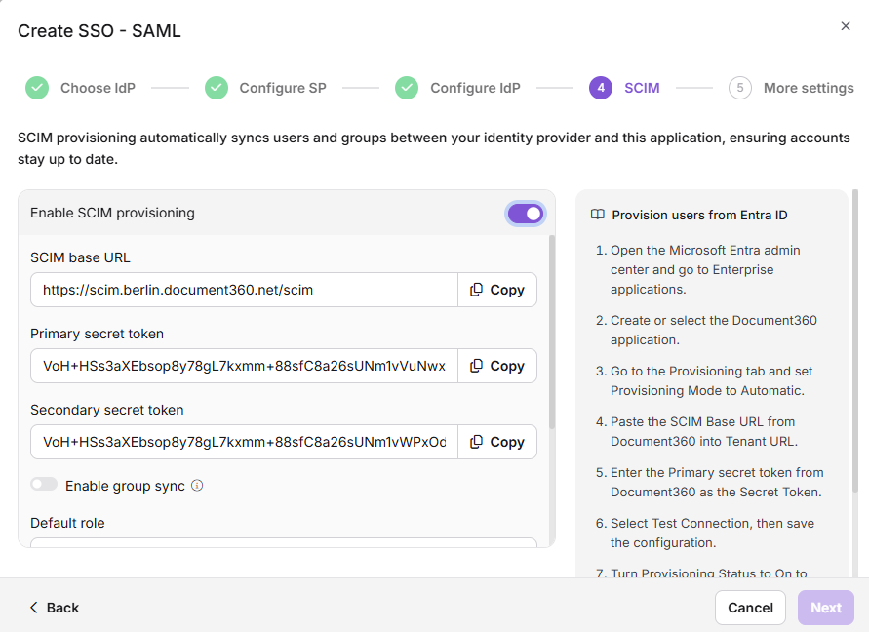Screen dimensions: 869x632
Task: Click the Choose IdP completed checkmark icon
Action: pos(37,88)
